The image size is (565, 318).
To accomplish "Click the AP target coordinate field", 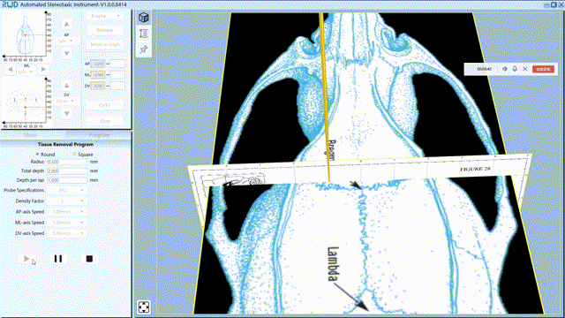I will 117,64.
